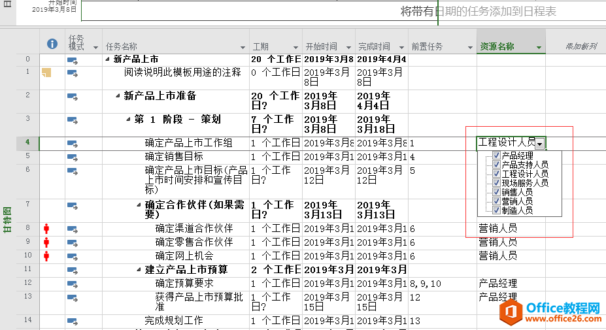606x330 pixels.
Task: Open the 工期 column filter dropdown
Action: tap(295, 48)
